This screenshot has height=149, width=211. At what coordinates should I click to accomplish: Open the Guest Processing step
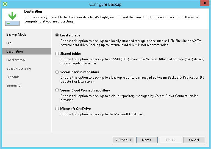click(x=19, y=68)
